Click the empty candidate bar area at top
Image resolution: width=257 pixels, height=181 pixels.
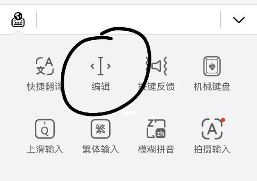129,19
